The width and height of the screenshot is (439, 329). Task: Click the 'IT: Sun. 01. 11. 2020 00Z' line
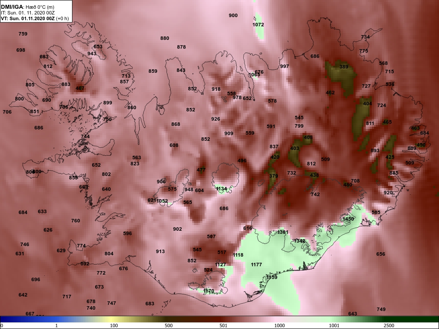click(27, 13)
